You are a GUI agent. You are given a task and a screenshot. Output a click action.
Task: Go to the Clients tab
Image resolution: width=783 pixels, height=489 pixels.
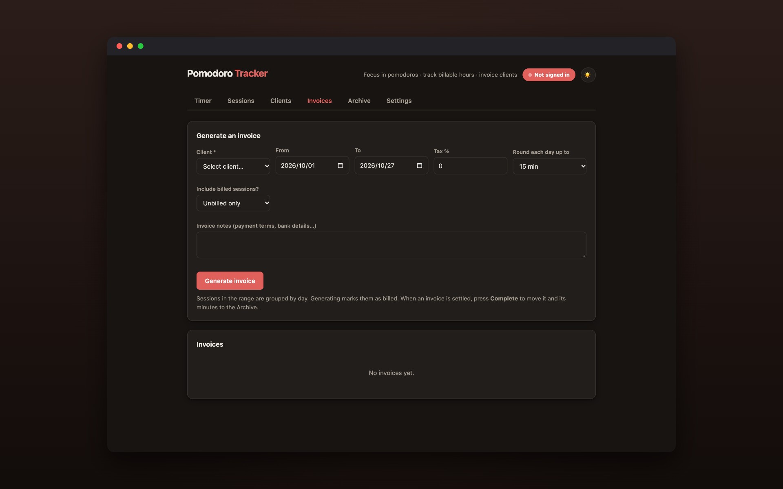(x=281, y=101)
